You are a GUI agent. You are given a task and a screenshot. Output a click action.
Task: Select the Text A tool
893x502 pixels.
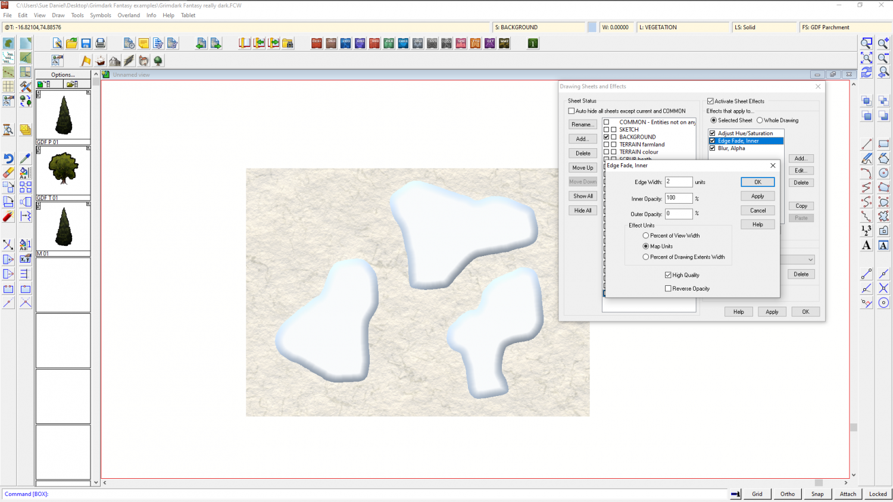point(867,245)
